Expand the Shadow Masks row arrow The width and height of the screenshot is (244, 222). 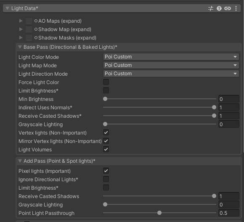point(21,38)
